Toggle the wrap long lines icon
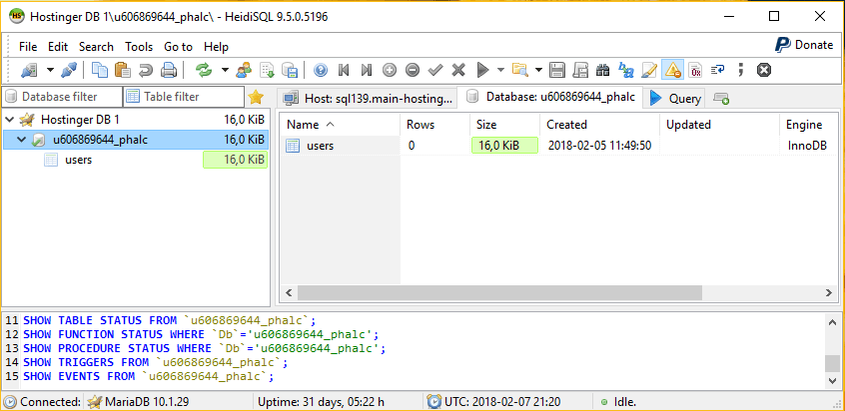 point(718,70)
